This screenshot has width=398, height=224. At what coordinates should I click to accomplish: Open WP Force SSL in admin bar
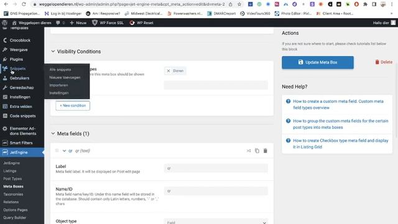pyautogui.click(x=108, y=22)
